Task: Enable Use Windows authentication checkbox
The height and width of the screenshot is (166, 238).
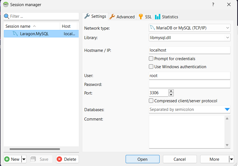Action: point(151,67)
